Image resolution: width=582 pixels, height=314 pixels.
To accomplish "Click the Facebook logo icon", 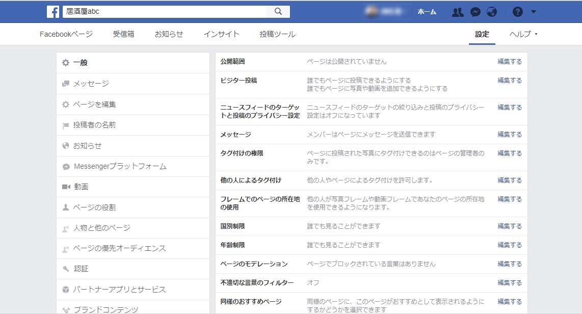I will point(53,12).
